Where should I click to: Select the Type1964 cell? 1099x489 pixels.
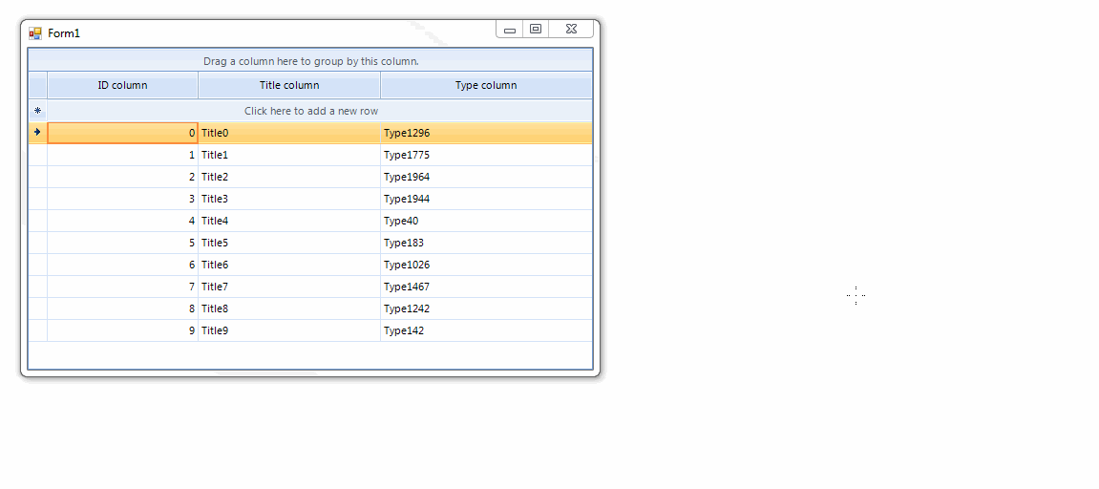485,177
